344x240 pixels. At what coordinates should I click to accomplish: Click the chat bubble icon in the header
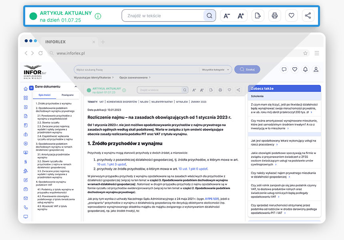coord(284,69)
